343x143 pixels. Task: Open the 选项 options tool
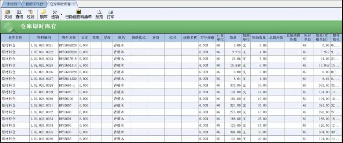(55, 14)
